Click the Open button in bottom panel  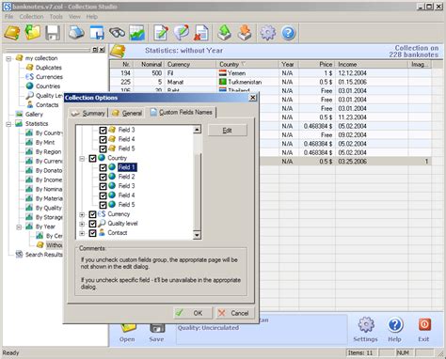pyautogui.click(x=127, y=334)
